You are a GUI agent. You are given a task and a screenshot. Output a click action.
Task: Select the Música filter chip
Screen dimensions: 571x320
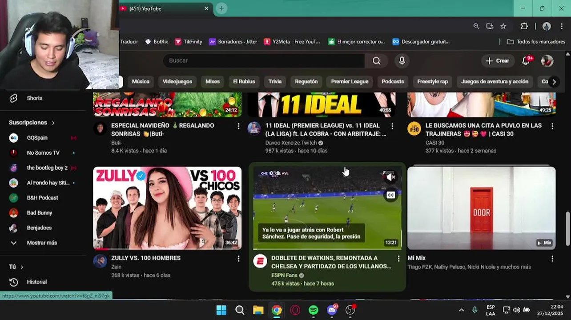[141, 82]
